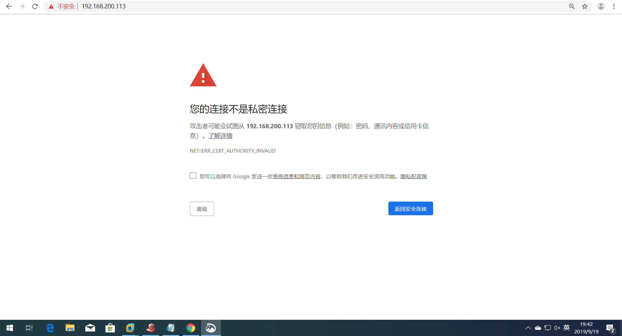Open the 了解详情 link
Image resolution: width=622 pixels, height=336 pixels.
click(220, 136)
